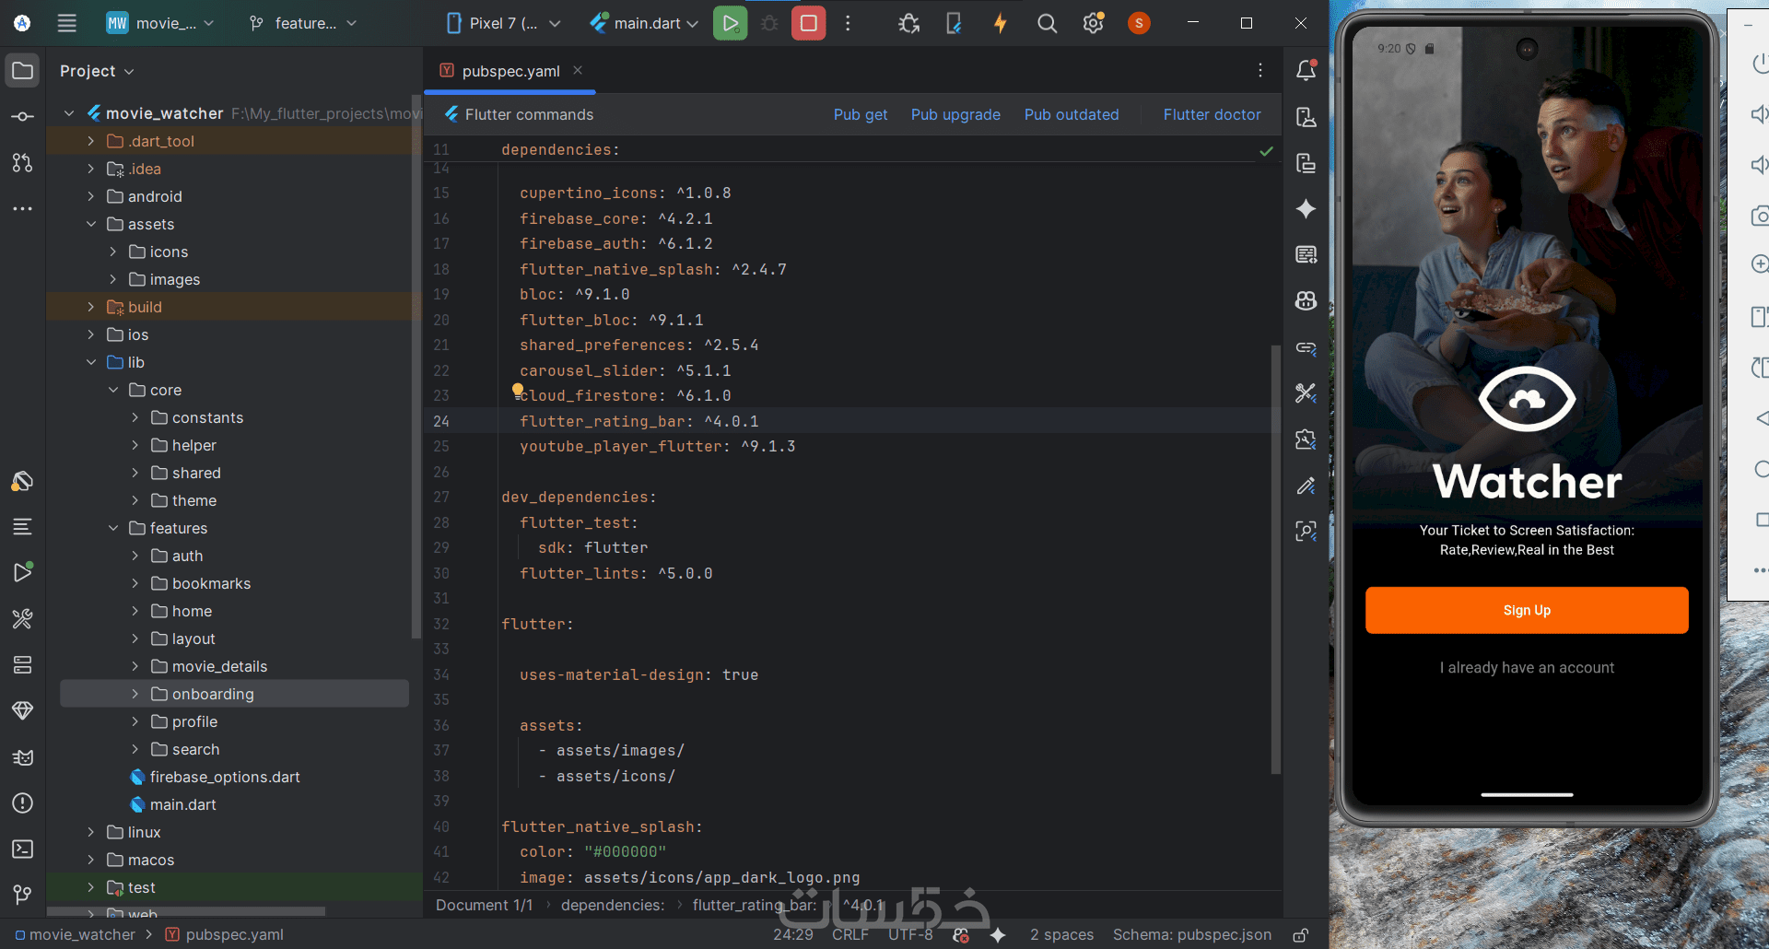Collapse the assets folder
This screenshot has height=949, width=1769.
91,224
